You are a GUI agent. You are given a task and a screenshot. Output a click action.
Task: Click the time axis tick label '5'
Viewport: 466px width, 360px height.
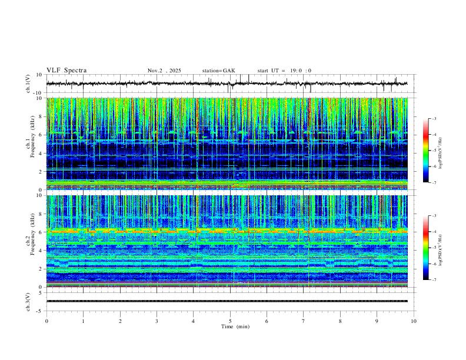[x=230, y=321]
